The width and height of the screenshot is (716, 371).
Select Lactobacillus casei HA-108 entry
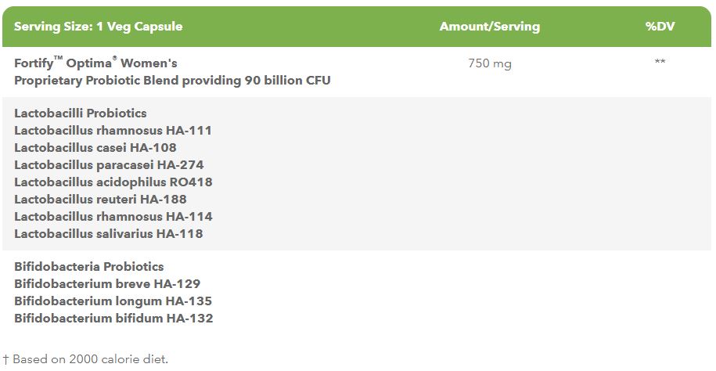[x=95, y=148]
